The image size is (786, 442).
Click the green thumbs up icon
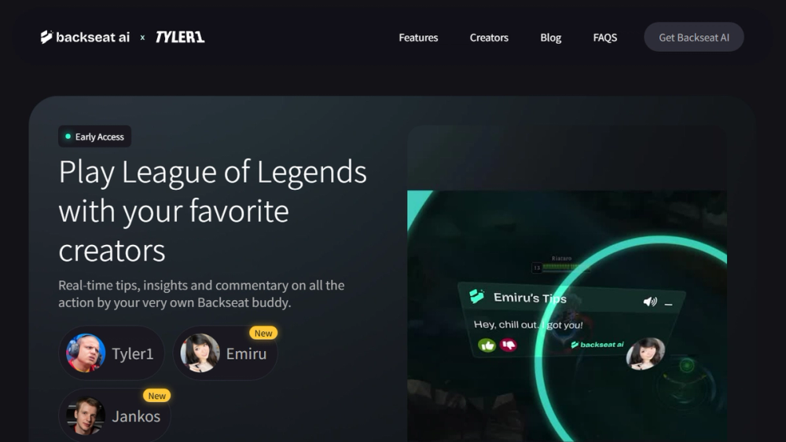click(487, 345)
